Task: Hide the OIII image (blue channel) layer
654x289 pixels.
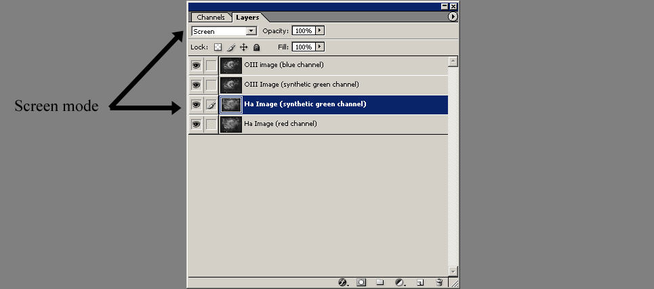Action: tap(196, 66)
